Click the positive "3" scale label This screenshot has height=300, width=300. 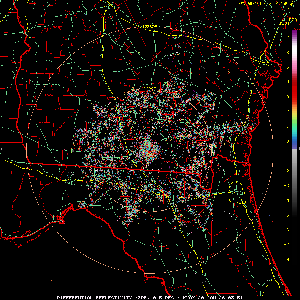(x=288, y=97)
